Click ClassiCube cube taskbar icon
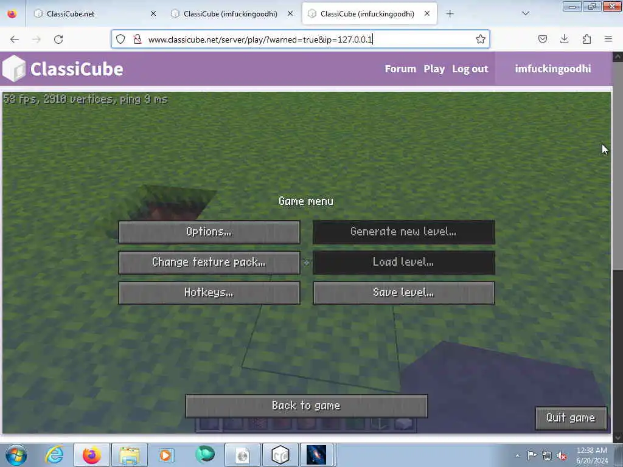The width and height of the screenshot is (623, 467). (280, 455)
